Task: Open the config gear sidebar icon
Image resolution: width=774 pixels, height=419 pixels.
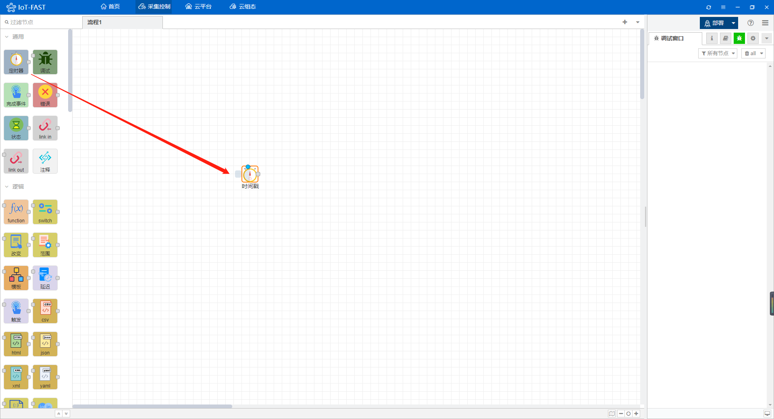Action: [x=753, y=38]
